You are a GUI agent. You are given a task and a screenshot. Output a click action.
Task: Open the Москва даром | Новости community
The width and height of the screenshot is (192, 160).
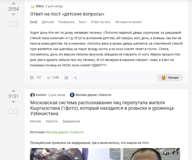pyautogui.click(x=93, y=95)
